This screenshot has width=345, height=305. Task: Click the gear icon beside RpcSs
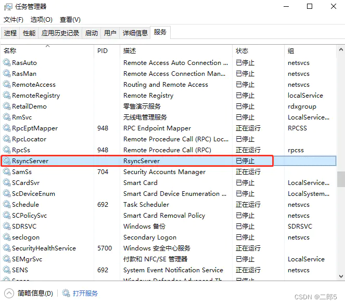(7, 150)
